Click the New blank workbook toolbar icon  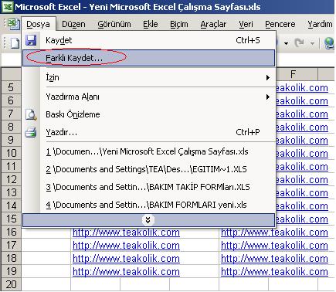[x=15, y=42]
